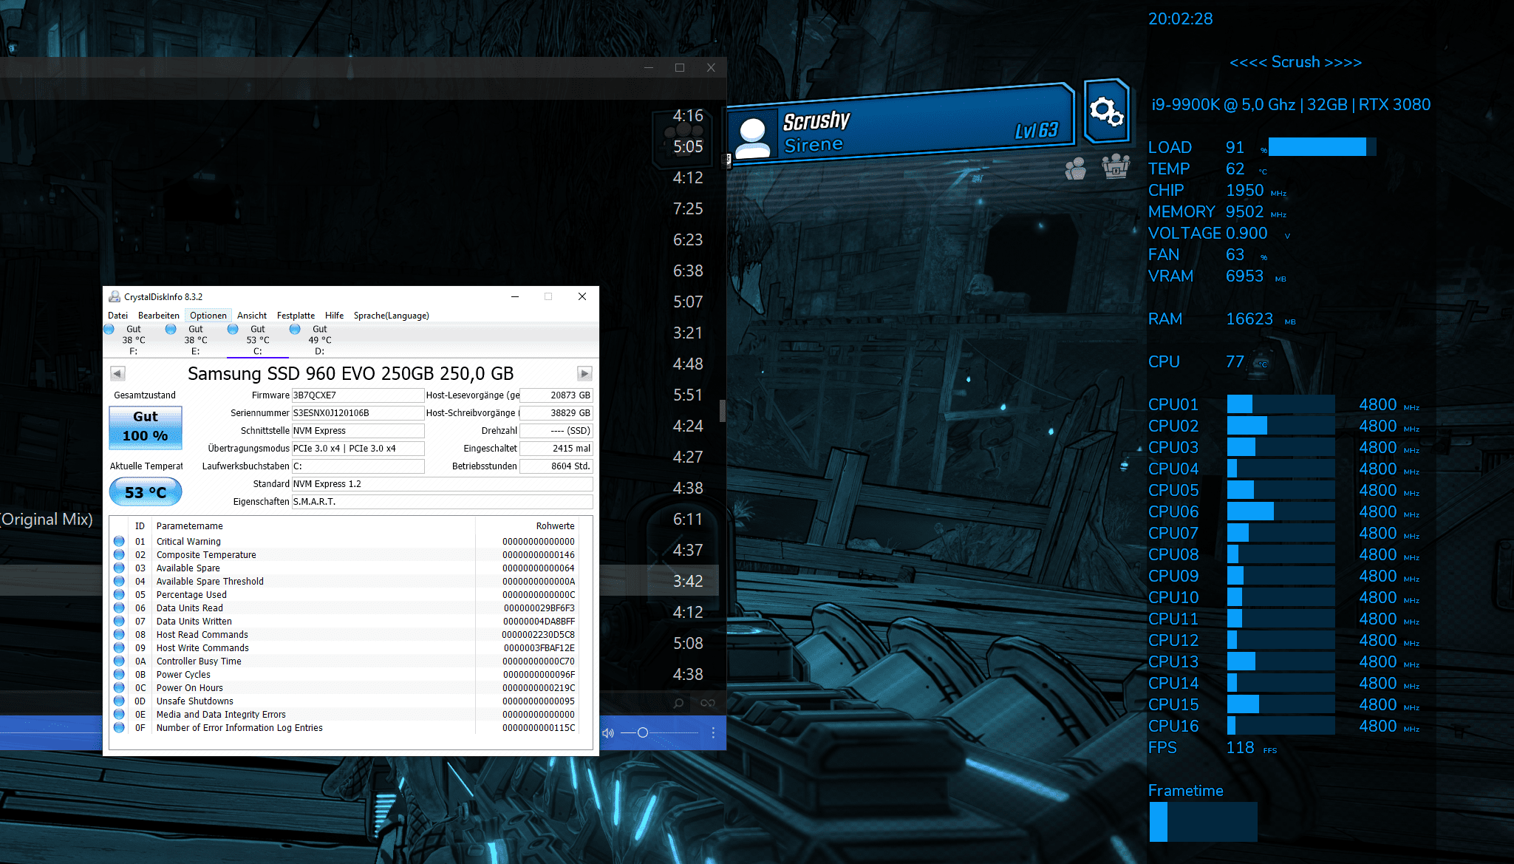Open the Datei menu in CrystalDiskInfo
1514x864 pixels.
[117, 316]
